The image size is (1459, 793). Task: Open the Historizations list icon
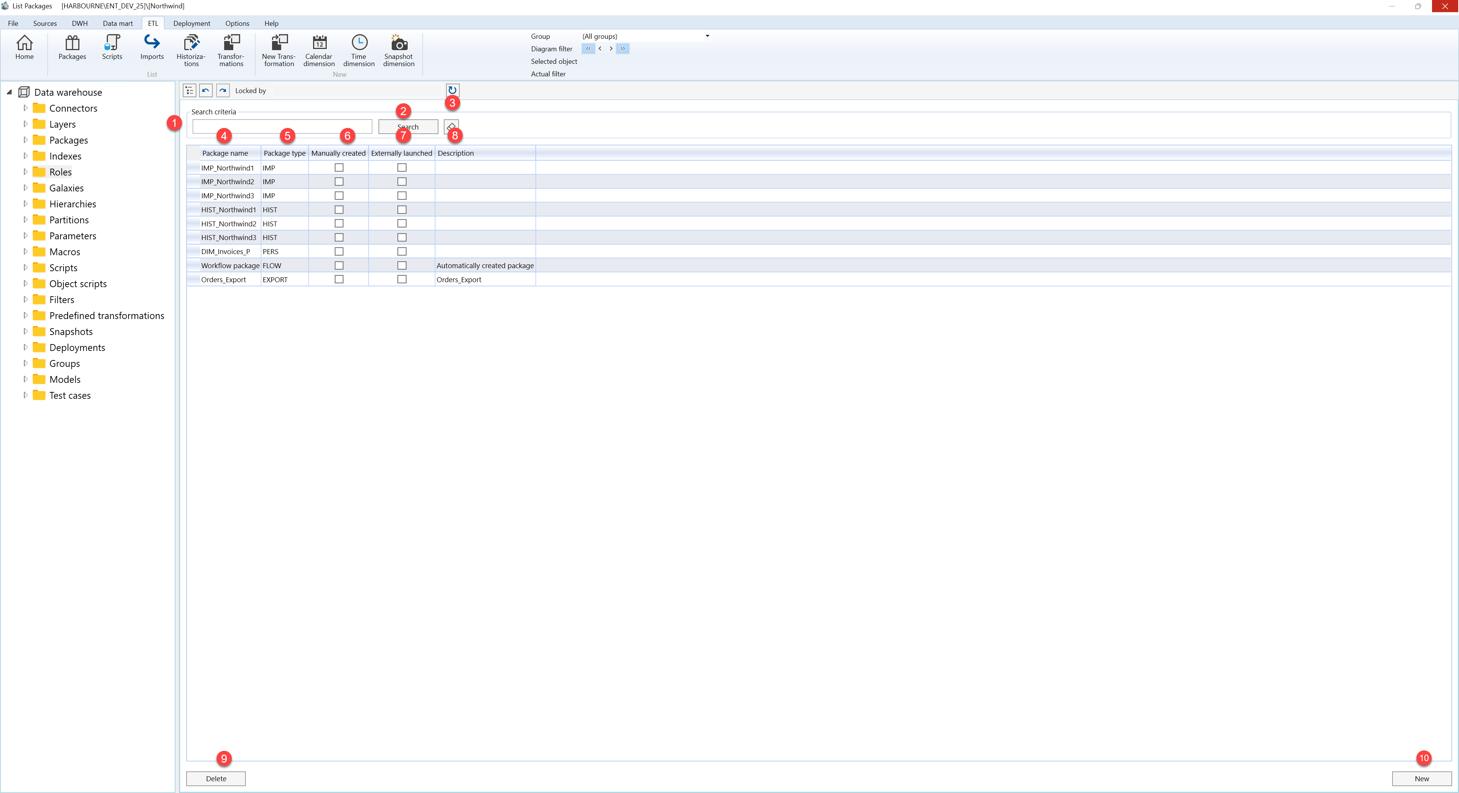(x=191, y=51)
